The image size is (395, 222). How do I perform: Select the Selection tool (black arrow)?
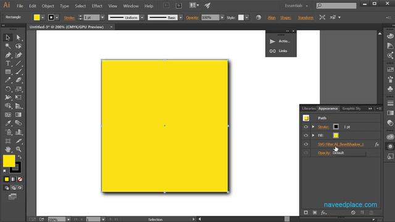pos(8,38)
